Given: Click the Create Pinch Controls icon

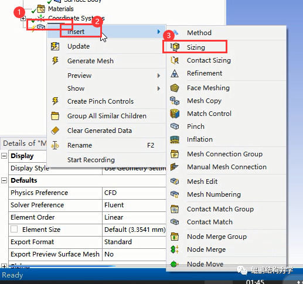Looking at the screenshot, I should coord(55,101).
